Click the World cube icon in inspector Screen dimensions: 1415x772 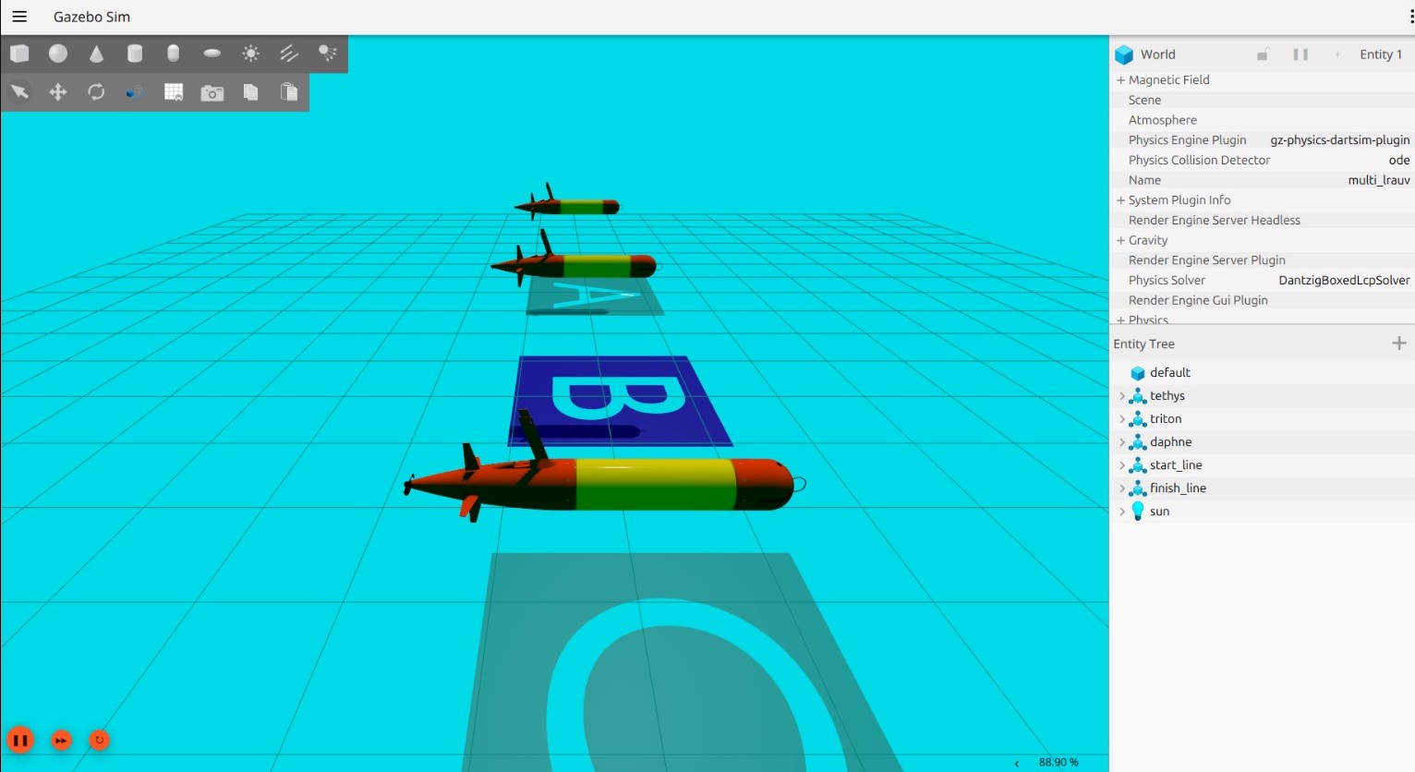point(1124,54)
